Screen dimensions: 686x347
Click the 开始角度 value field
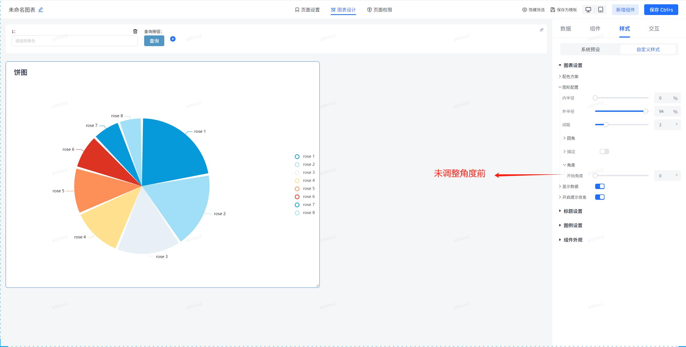pyautogui.click(x=667, y=176)
